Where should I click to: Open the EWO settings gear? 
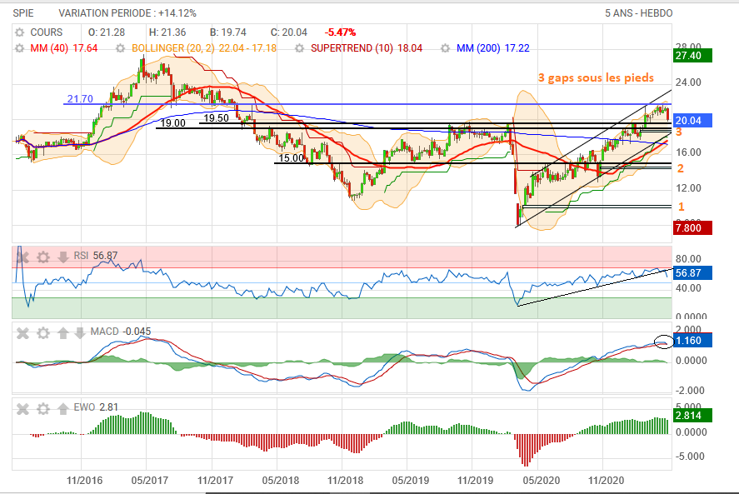[x=42, y=409]
